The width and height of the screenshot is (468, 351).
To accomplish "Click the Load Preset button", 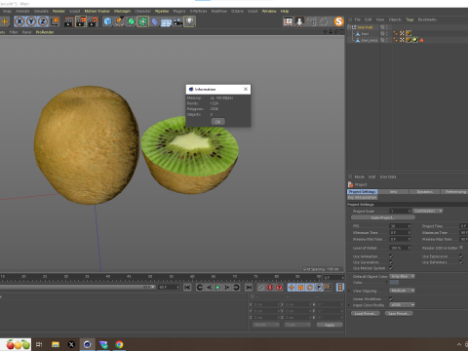I will (366, 313).
